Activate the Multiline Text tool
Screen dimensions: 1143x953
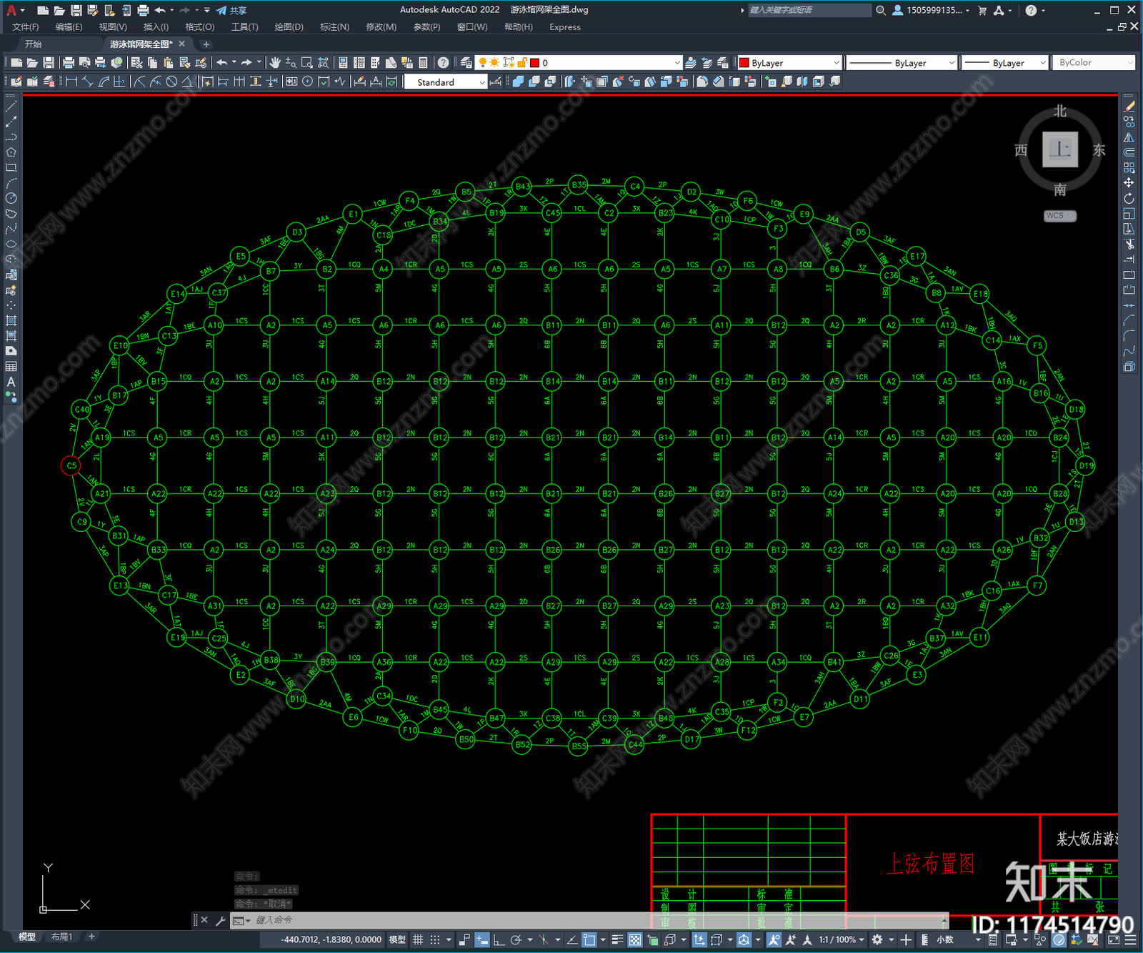click(11, 382)
